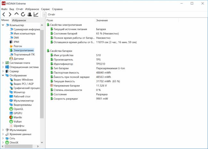Click the Отчёт report button in toolbar
208x149 pixels.
click(x=49, y=14)
